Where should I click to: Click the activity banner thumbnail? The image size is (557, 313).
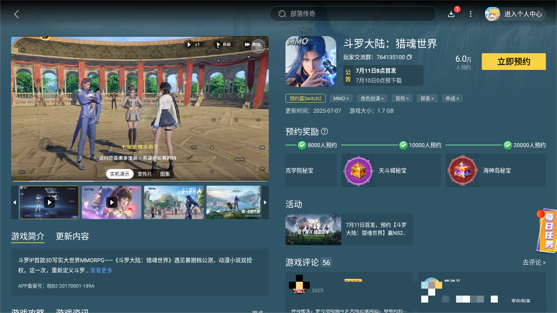tap(313, 230)
